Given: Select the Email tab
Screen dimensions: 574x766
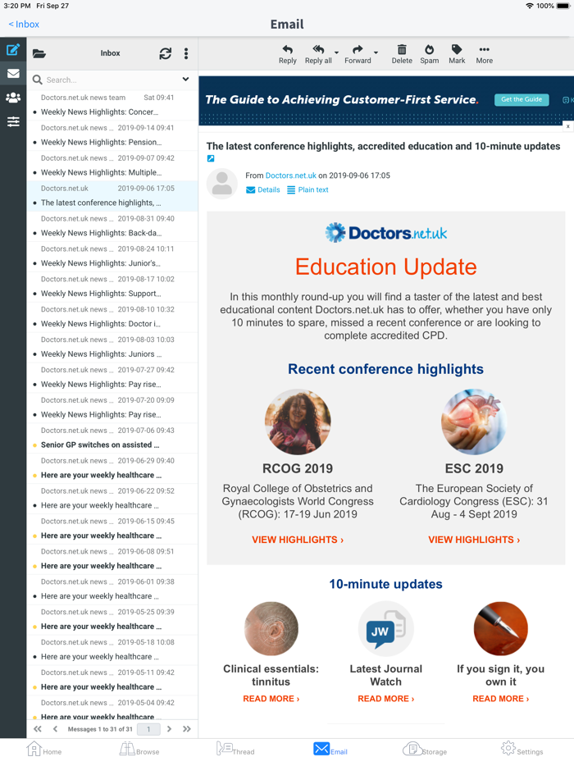Looking at the screenshot, I should (x=330, y=750).
